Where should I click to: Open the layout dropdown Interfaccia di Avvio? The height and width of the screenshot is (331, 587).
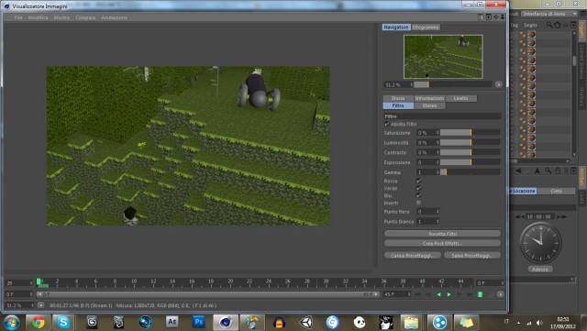click(549, 14)
